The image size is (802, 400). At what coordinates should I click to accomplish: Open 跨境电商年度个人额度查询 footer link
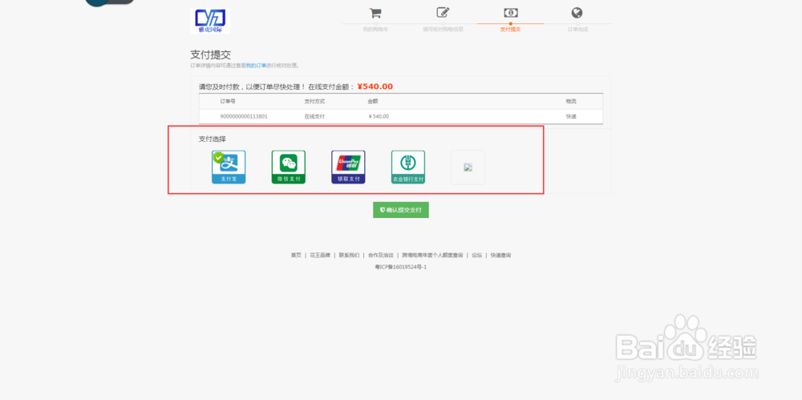(432, 255)
